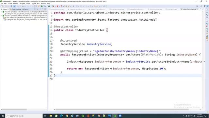Open the Stop icon dropdown arrow

59,6
